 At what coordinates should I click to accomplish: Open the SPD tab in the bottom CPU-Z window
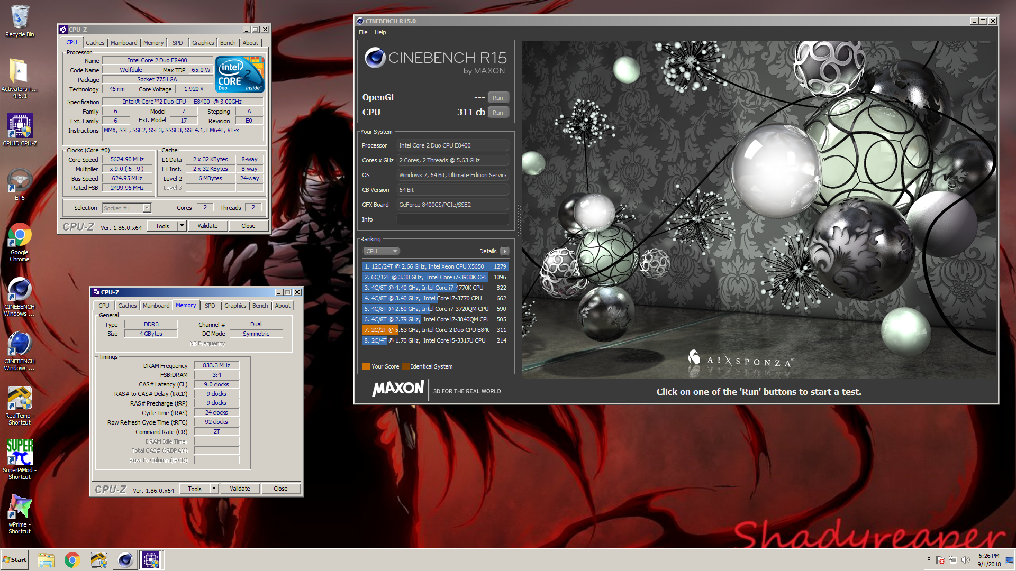coord(210,306)
